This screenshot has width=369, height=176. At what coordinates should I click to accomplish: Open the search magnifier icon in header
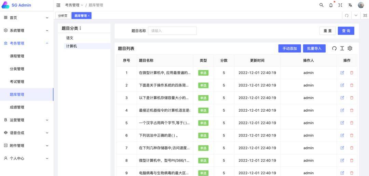tap(321, 5)
